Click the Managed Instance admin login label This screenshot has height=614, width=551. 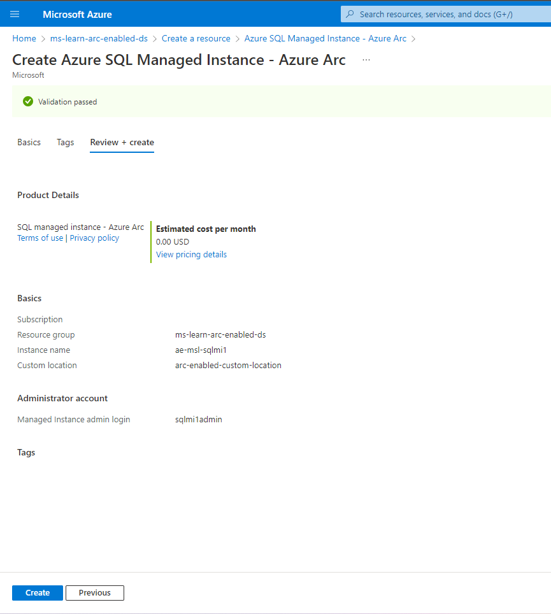click(74, 419)
